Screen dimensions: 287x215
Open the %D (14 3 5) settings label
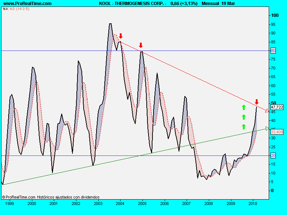tap(19, 9)
